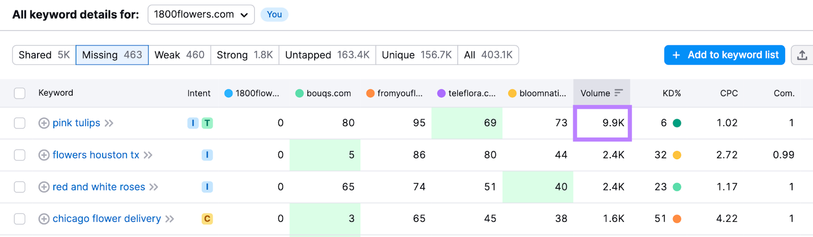Select the 9.9K volume cell for pink tulips
The width and height of the screenshot is (813, 237).
(602, 123)
